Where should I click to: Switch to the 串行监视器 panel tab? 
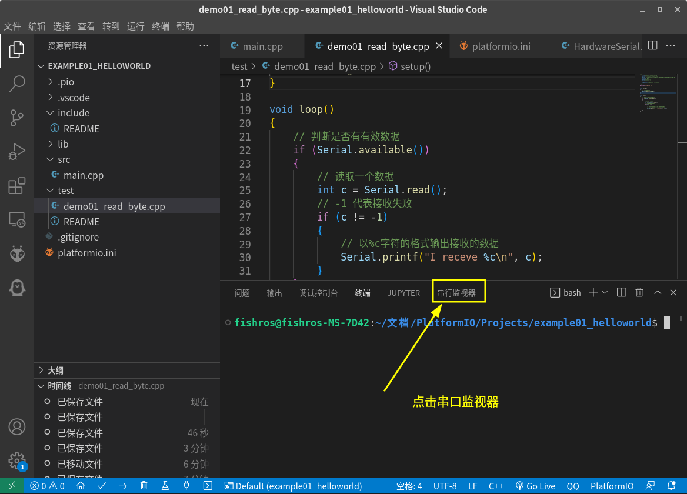tap(456, 293)
